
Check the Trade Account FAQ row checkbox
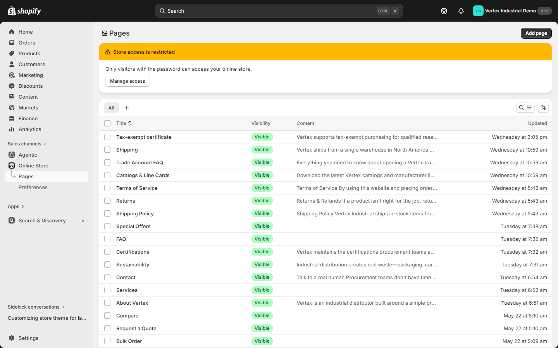coord(107,162)
